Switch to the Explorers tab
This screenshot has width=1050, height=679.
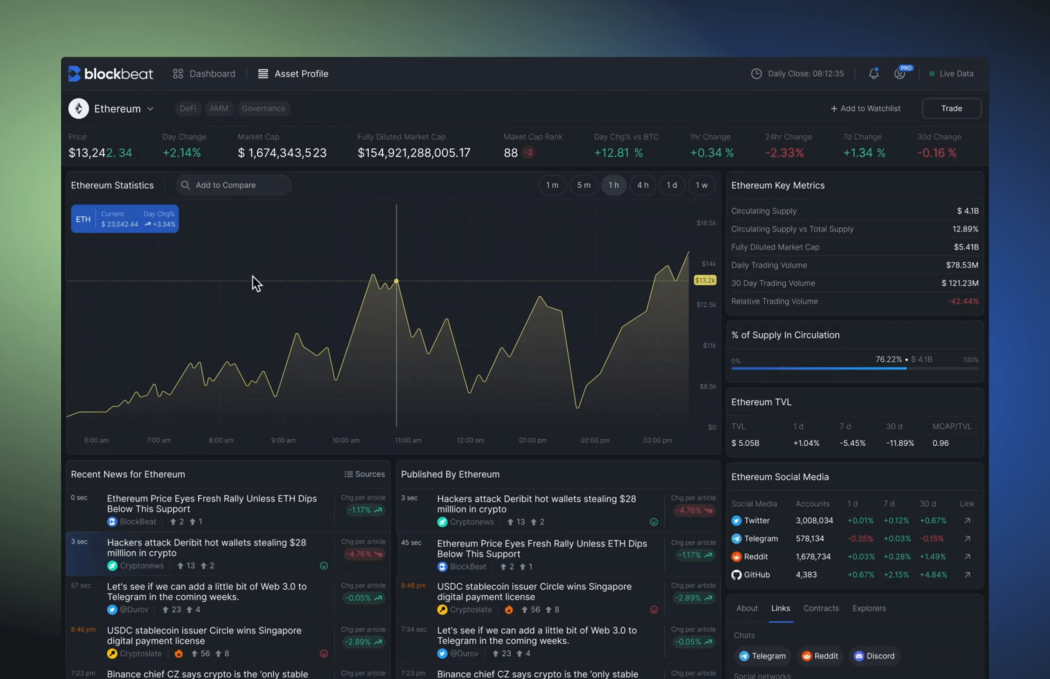pyautogui.click(x=869, y=609)
